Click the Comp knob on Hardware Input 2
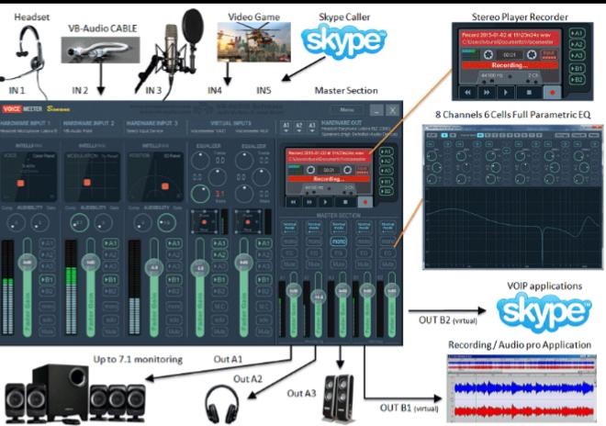 [80, 223]
